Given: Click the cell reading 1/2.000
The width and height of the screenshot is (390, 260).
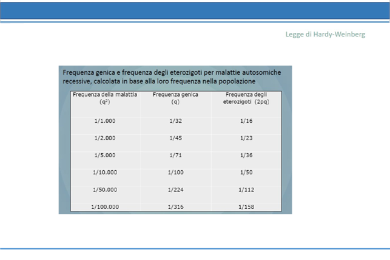Looking at the screenshot, I should (105, 138).
